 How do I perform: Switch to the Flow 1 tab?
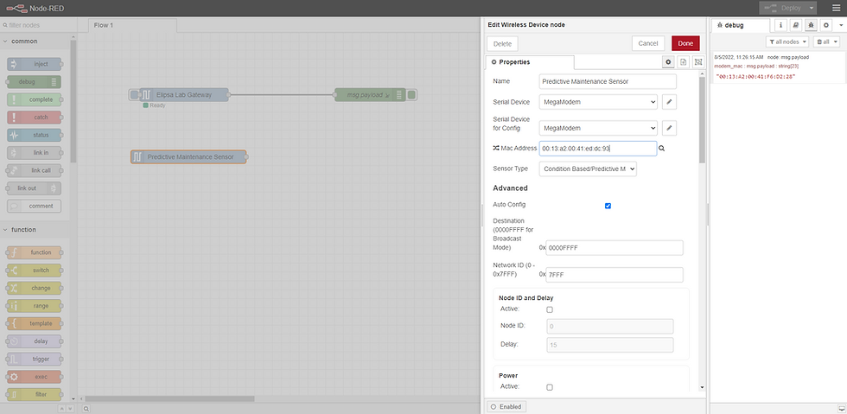131,25
